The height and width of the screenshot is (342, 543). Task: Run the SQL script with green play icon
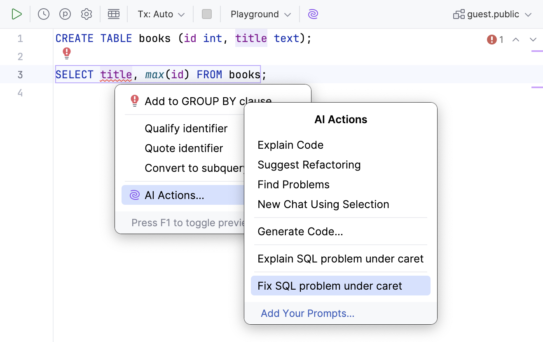[16, 14]
